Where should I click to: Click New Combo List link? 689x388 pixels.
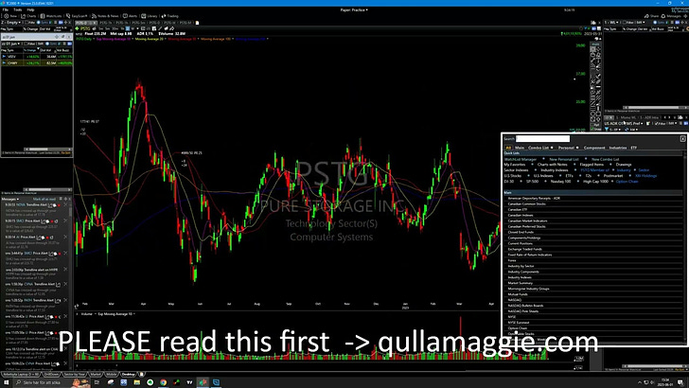pyautogui.click(x=605, y=159)
